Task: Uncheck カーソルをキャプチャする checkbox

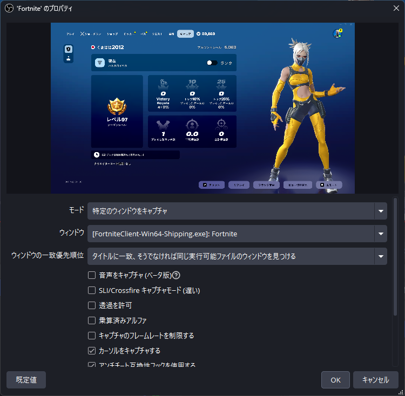Action: [92, 351]
